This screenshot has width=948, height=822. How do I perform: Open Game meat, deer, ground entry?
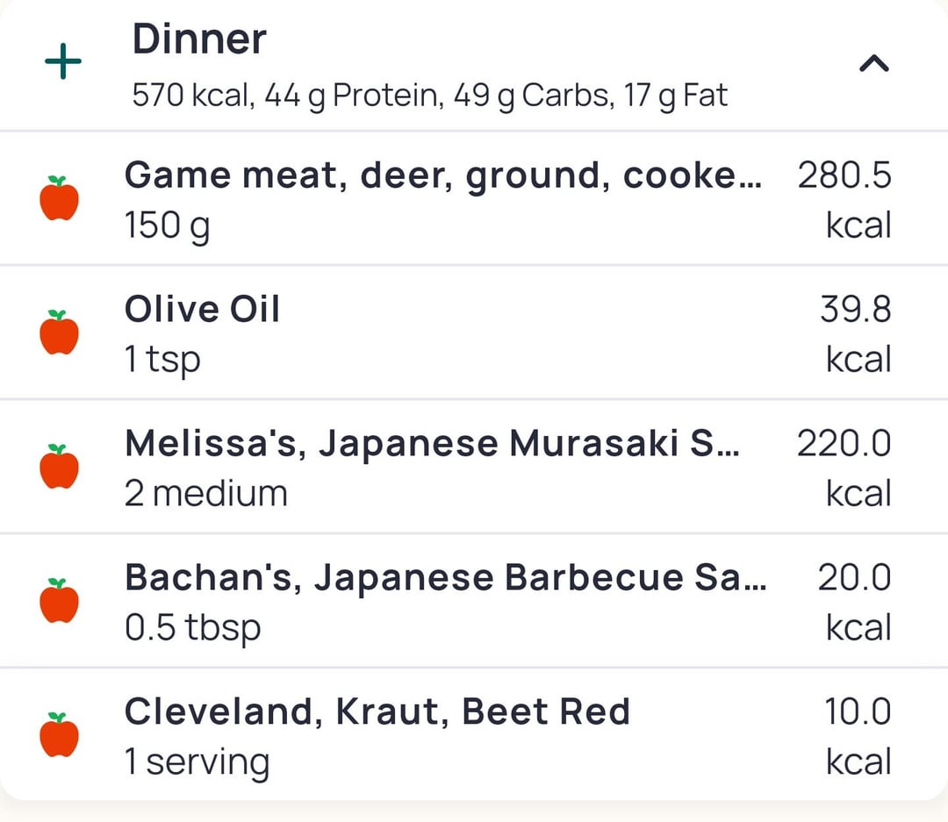click(x=442, y=176)
